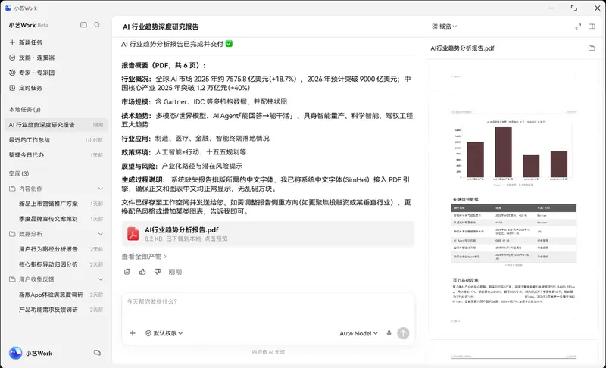Click the 用户收集反馈 folder icon
Viewport: 606px width, 368px height.
12,279
